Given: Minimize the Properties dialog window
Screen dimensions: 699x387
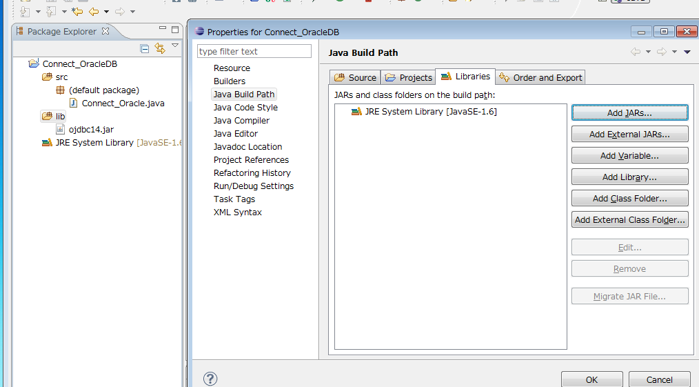Looking at the screenshot, I should (x=642, y=31).
